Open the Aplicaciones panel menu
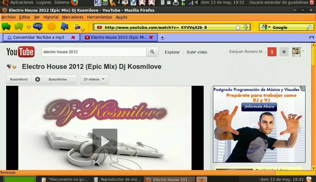This screenshot has height=182, width=316. 22,2
